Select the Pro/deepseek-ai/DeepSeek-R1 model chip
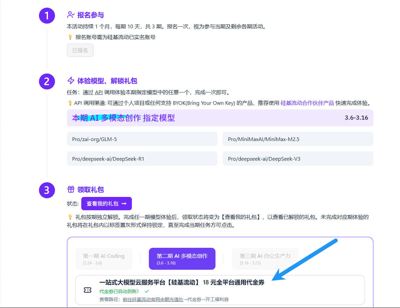The width and height of the screenshot is (400, 308). (x=142, y=159)
